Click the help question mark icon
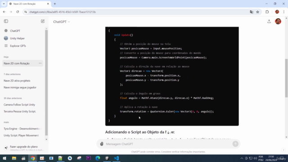Viewport: 288px width, 162px height. tap(283, 150)
